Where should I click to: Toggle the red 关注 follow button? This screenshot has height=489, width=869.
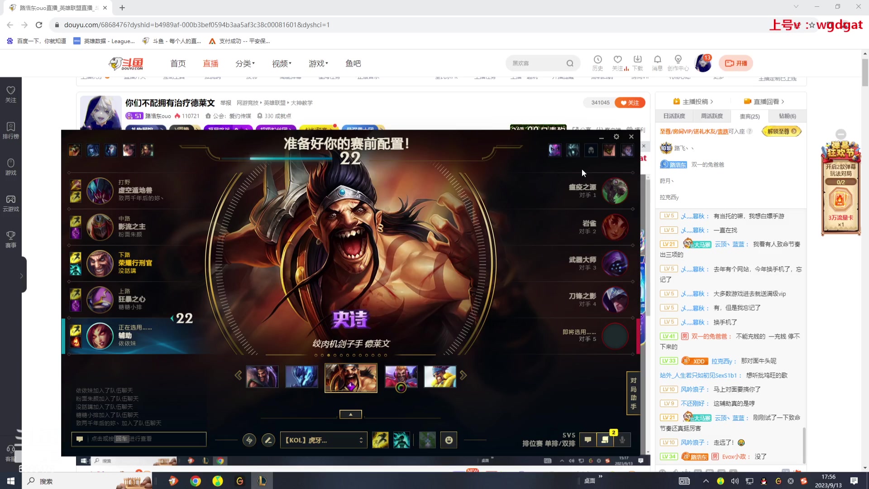point(630,103)
